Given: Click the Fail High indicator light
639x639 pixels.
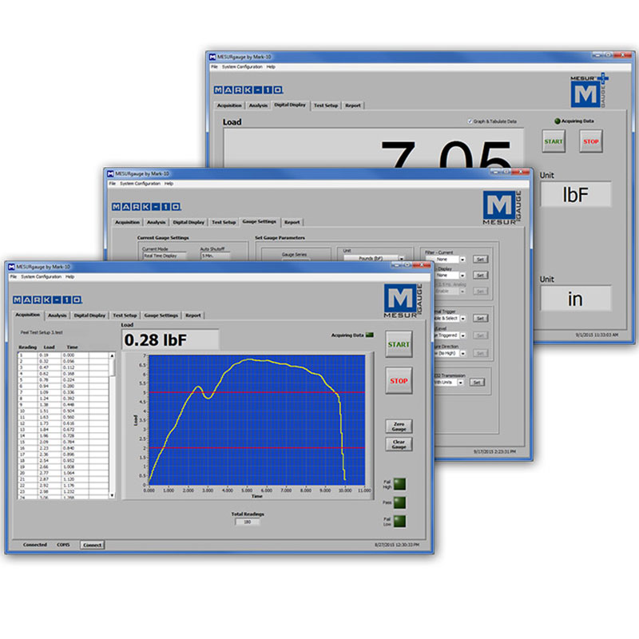Looking at the screenshot, I should [x=399, y=484].
